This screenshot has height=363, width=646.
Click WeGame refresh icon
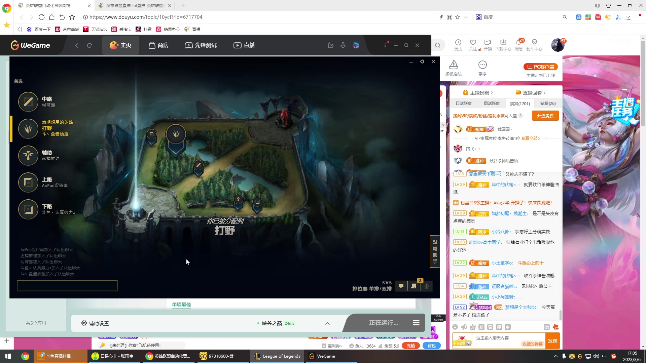click(89, 45)
